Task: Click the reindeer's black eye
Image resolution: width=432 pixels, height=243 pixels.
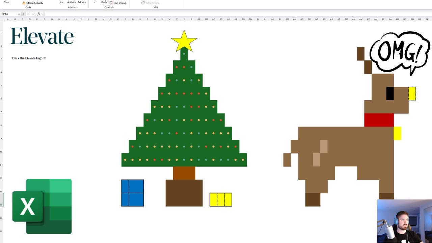Action: pos(390,93)
